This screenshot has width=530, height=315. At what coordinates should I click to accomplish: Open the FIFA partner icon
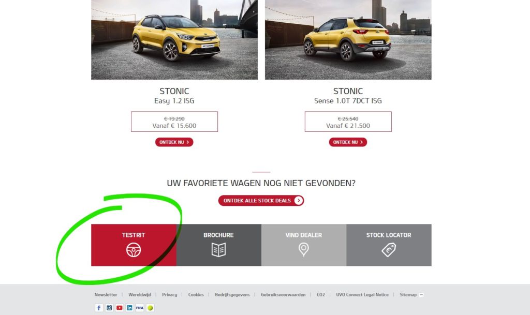pos(140,308)
